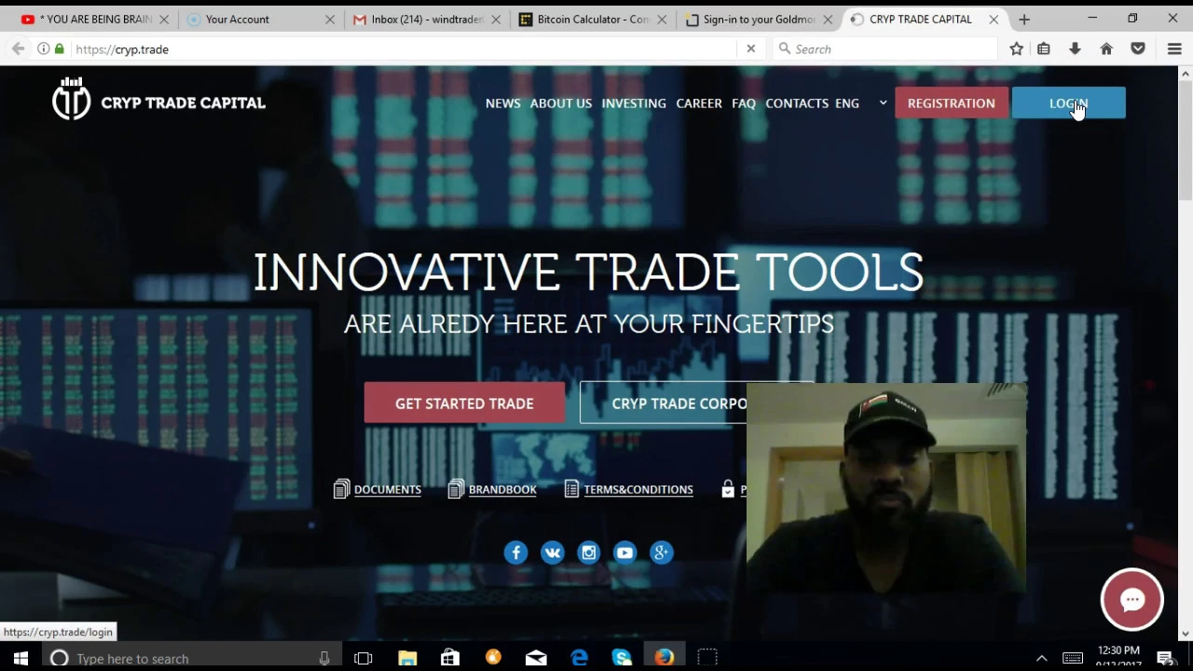Click the Pocket icon in toolbar
This screenshot has width=1193, height=671.
[1138, 48]
